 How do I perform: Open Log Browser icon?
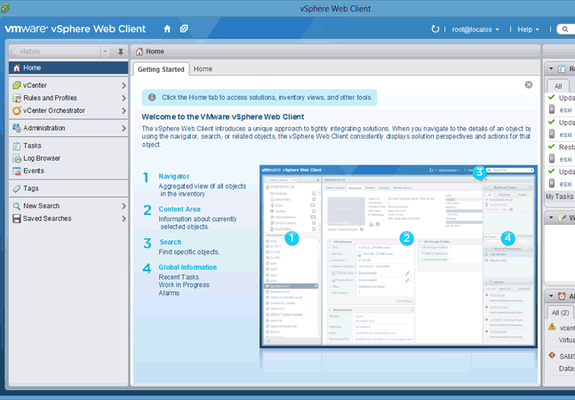[17, 158]
